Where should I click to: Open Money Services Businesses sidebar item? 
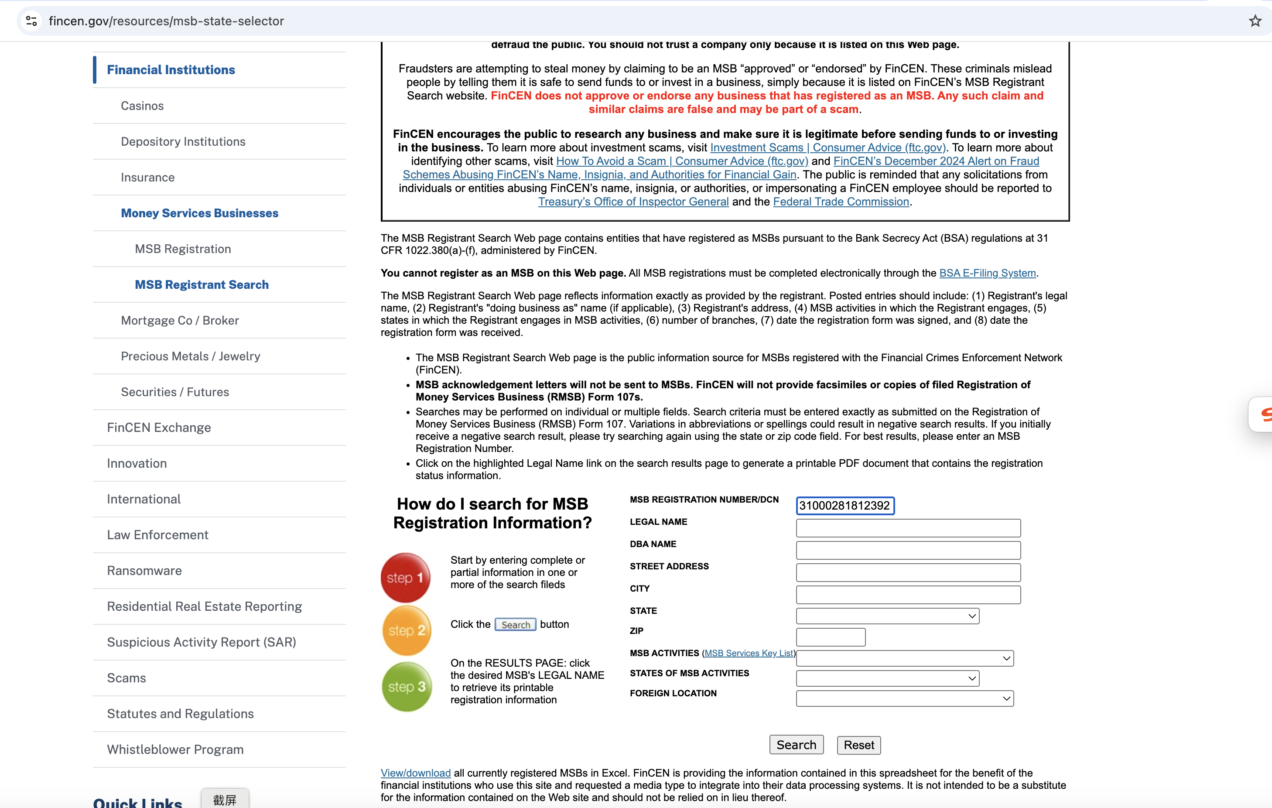200,213
